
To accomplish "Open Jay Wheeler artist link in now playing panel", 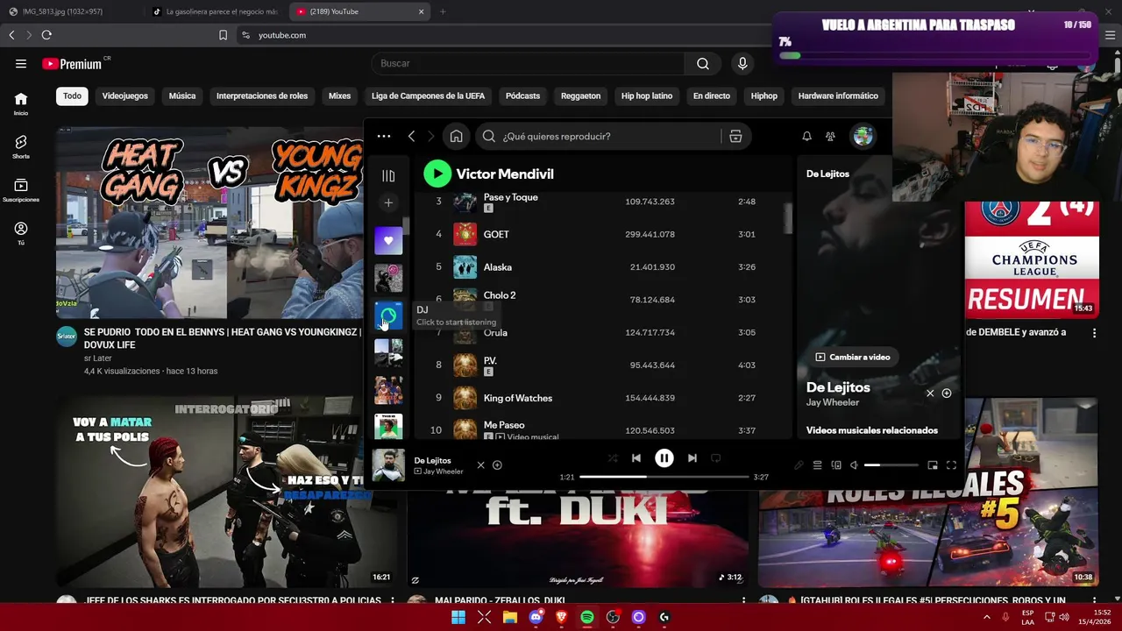I will point(833,402).
